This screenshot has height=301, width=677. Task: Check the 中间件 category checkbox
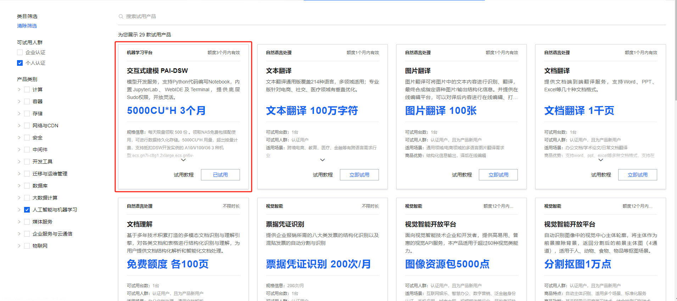tap(27, 150)
